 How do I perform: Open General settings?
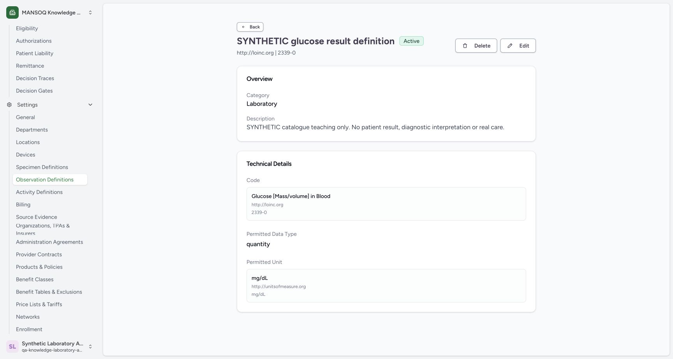pyautogui.click(x=25, y=117)
